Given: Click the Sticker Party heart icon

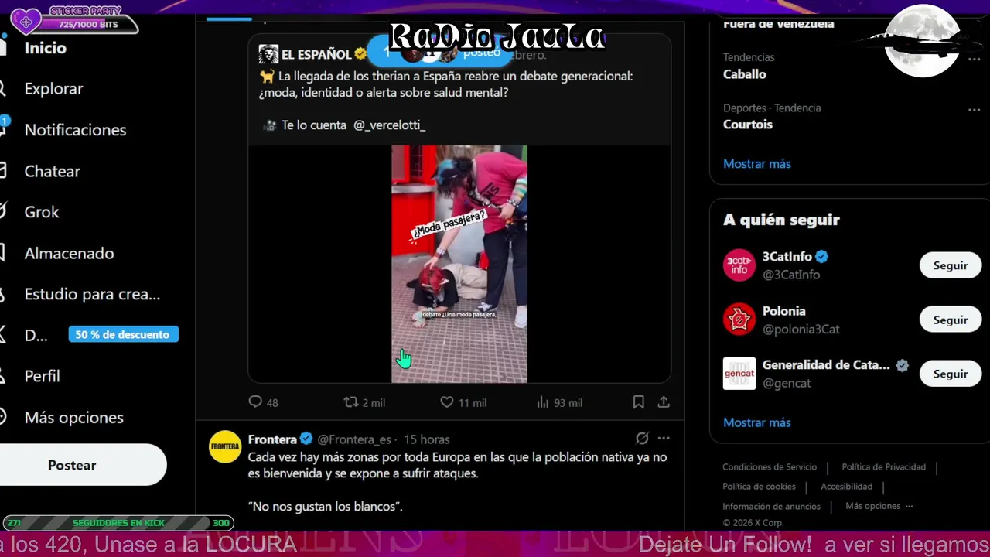Looking at the screenshot, I should (x=26, y=21).
